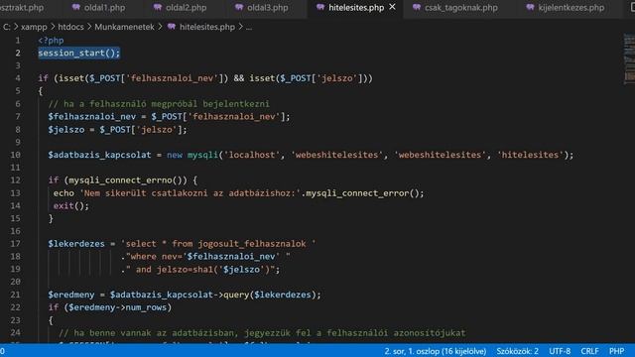Click the $adatbazis_kapcsolat variable on line 10
Screen dimensions: 635x357
point(99,155)
